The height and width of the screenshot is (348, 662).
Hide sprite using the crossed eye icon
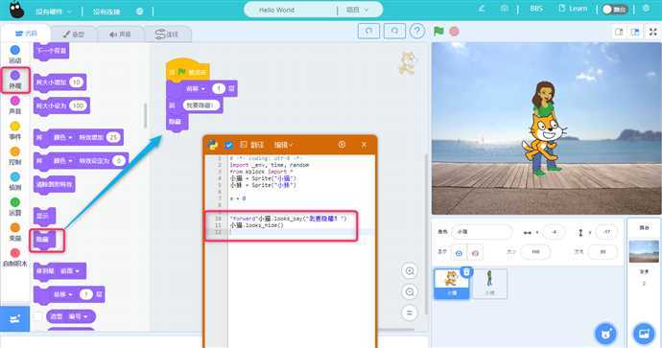tap(475, 253)
